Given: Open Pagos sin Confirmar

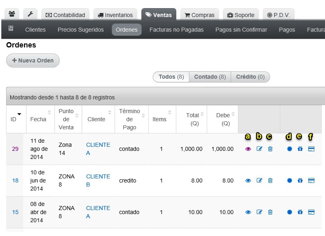Looking at the screenshot, I should (241, 30).
